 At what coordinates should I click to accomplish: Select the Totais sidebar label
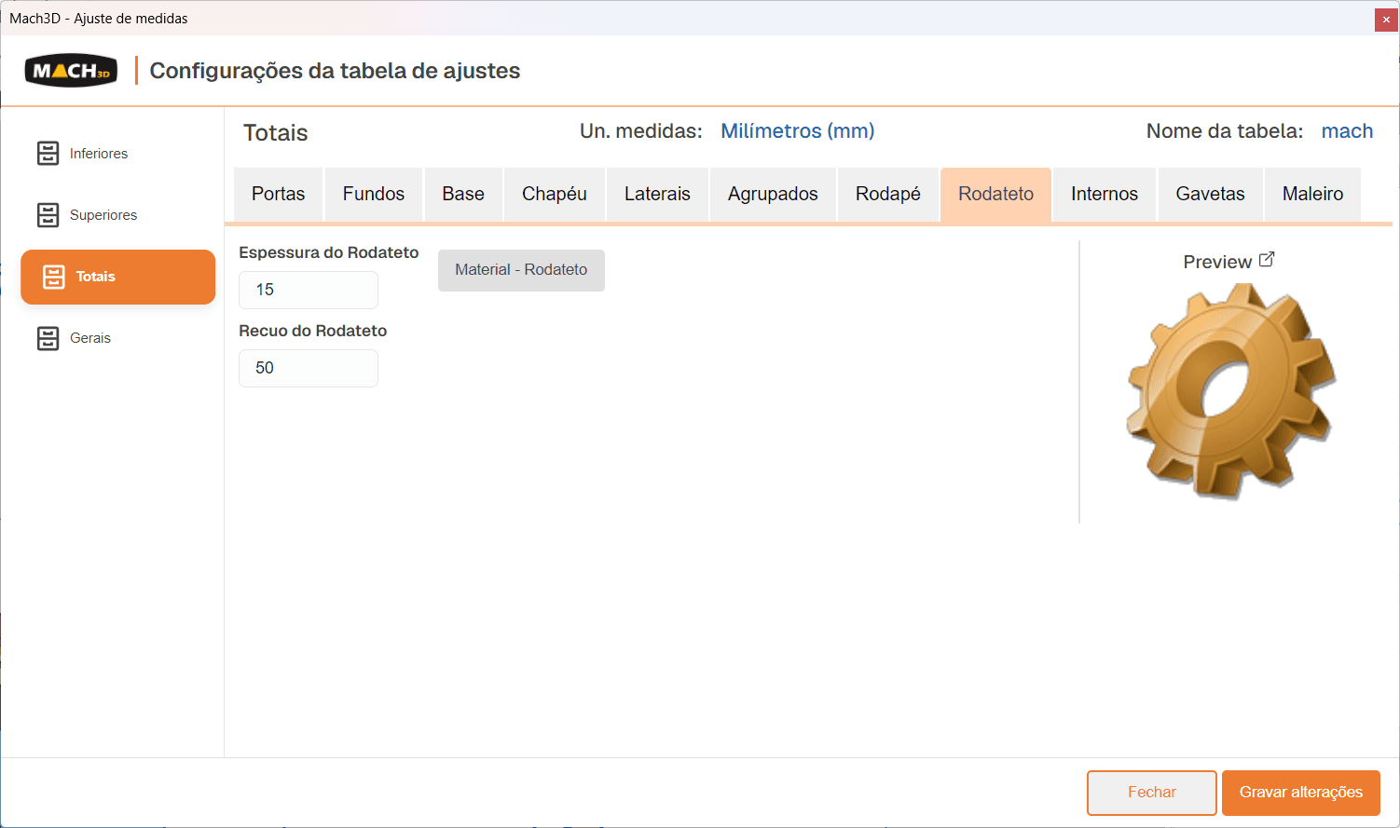(96, 277)
